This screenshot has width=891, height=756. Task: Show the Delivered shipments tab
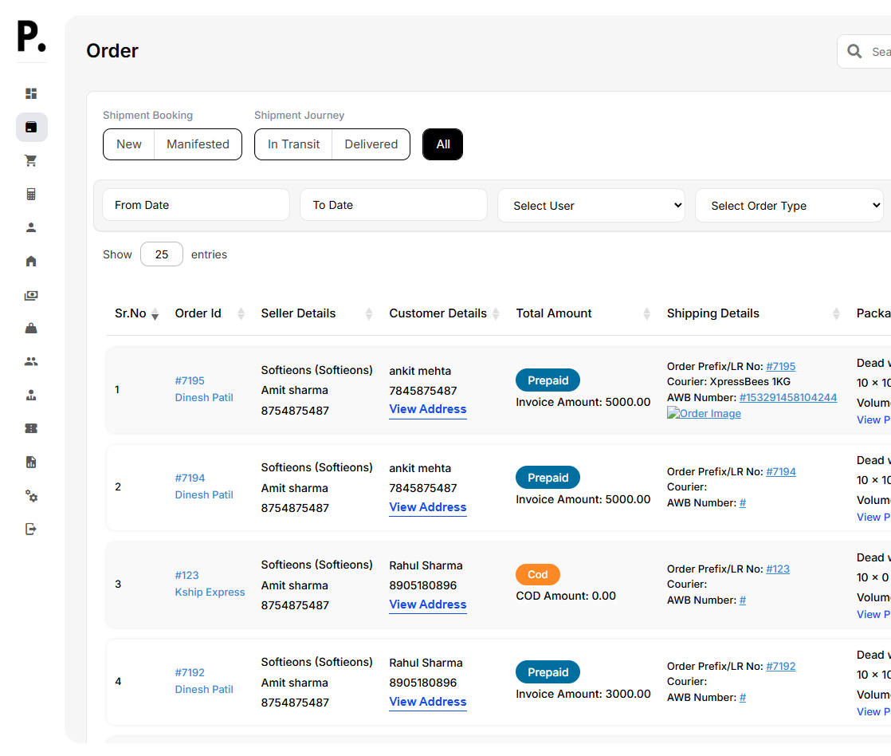click(x=371, y=144)
